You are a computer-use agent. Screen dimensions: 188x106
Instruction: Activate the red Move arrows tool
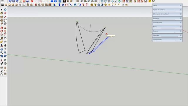click(1, 28)
